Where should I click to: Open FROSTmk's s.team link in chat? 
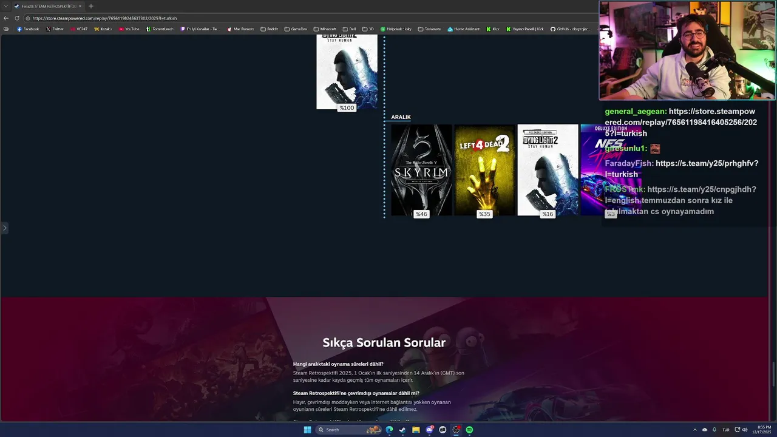coord(680,194)
